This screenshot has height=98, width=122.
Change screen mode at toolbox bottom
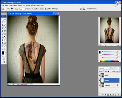pos(4,62)
